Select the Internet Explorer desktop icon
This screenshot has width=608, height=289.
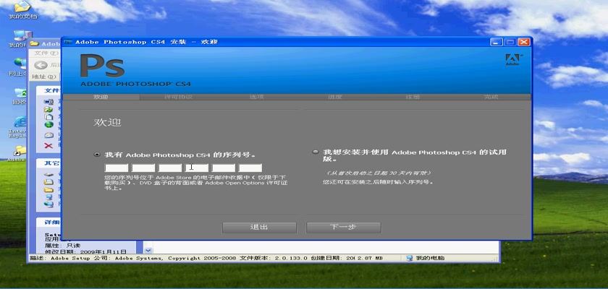(x=19, y=127)
